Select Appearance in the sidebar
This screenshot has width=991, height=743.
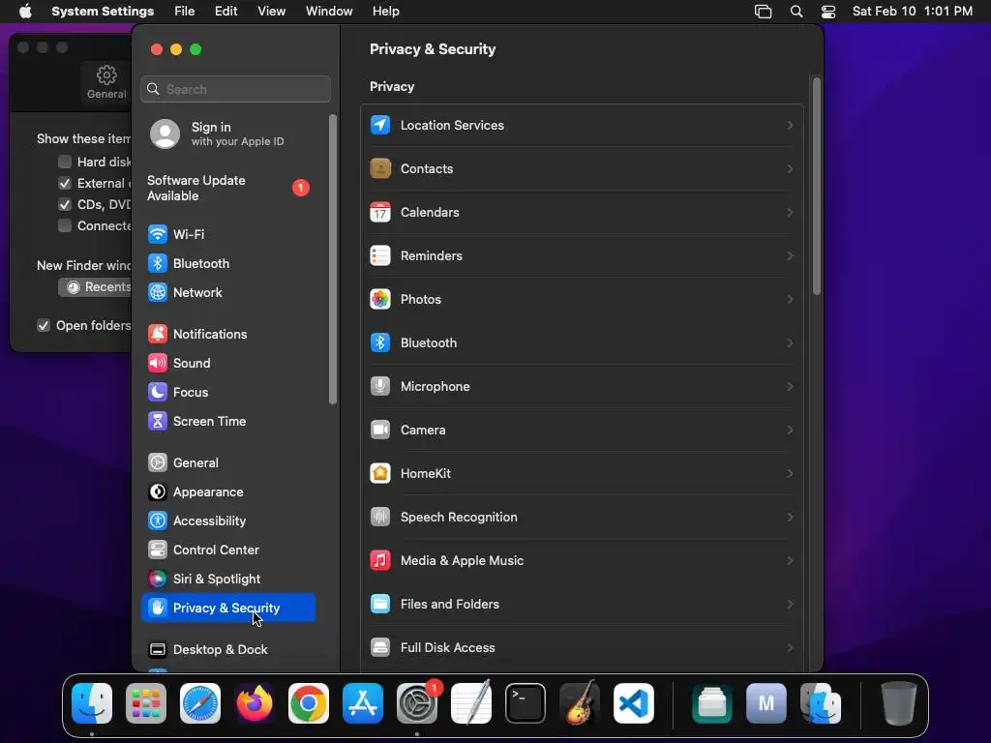(228, 492)
